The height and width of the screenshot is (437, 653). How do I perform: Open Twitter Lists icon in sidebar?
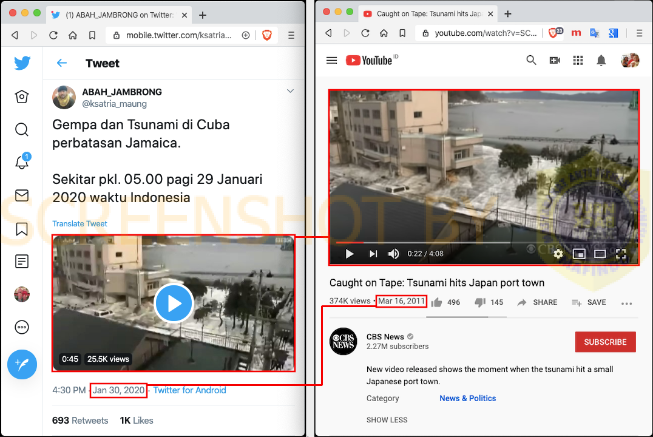(x=22, y=261)
